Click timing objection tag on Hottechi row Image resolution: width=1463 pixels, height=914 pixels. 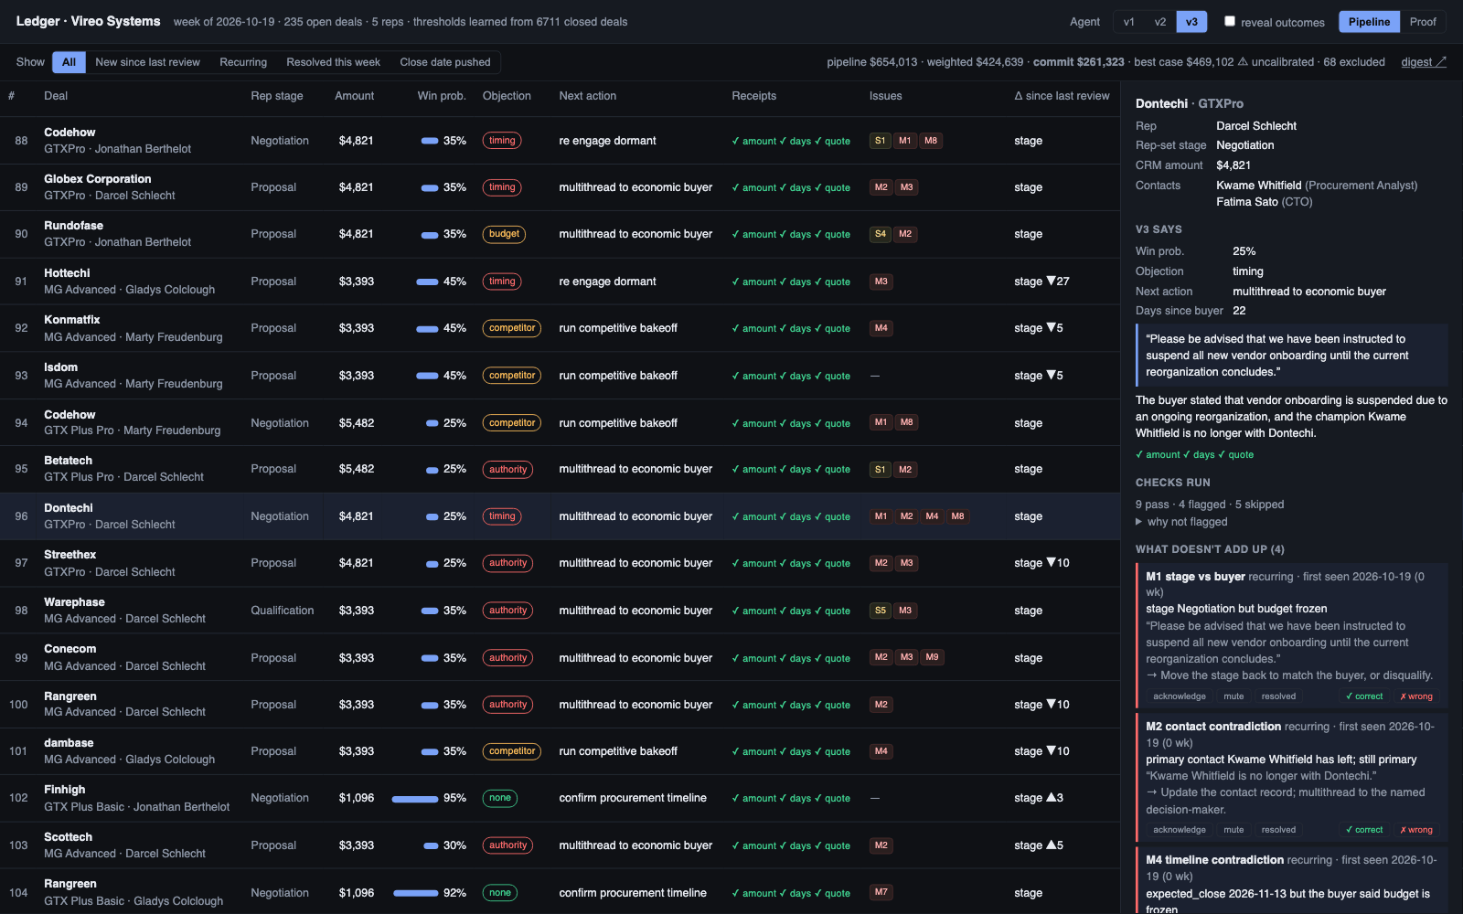(x=502, y=282)
